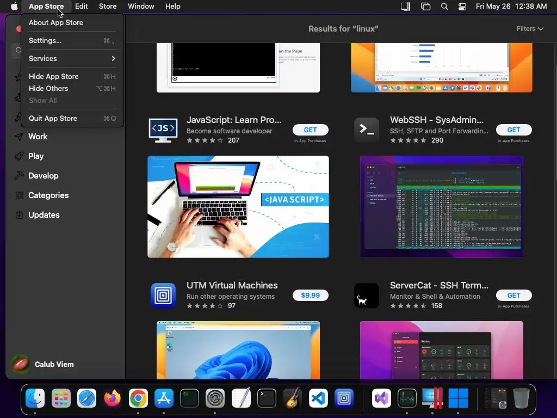Click the Stage Manager menu bar icon
Image resolution: width=557 pixels, height=418 pixels.
pyautogui.click(x=425, y=7)
